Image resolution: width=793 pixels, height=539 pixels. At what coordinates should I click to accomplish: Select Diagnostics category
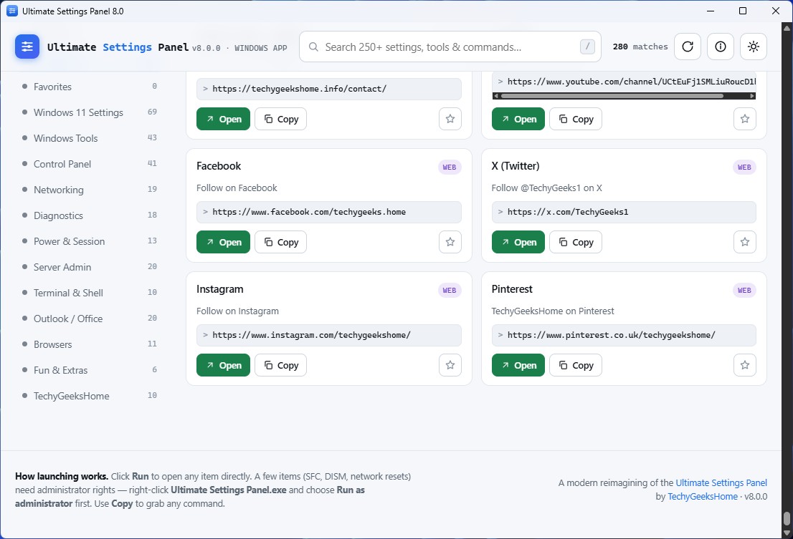[90, 215]
